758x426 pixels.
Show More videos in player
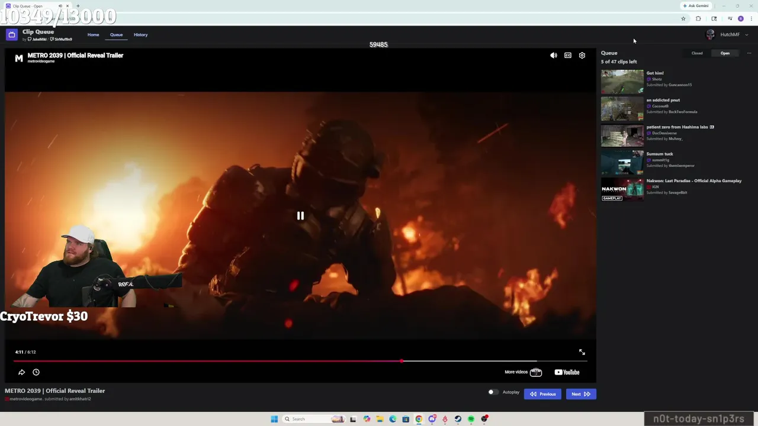[523, 372]
